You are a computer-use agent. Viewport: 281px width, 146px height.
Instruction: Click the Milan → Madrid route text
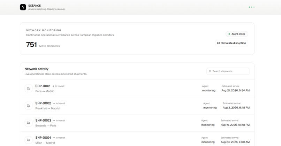point(45,143)
